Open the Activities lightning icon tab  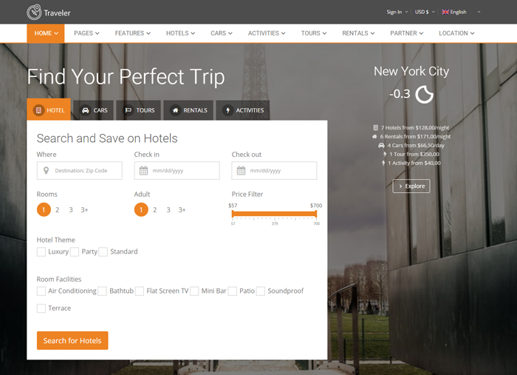click(227, 110)
